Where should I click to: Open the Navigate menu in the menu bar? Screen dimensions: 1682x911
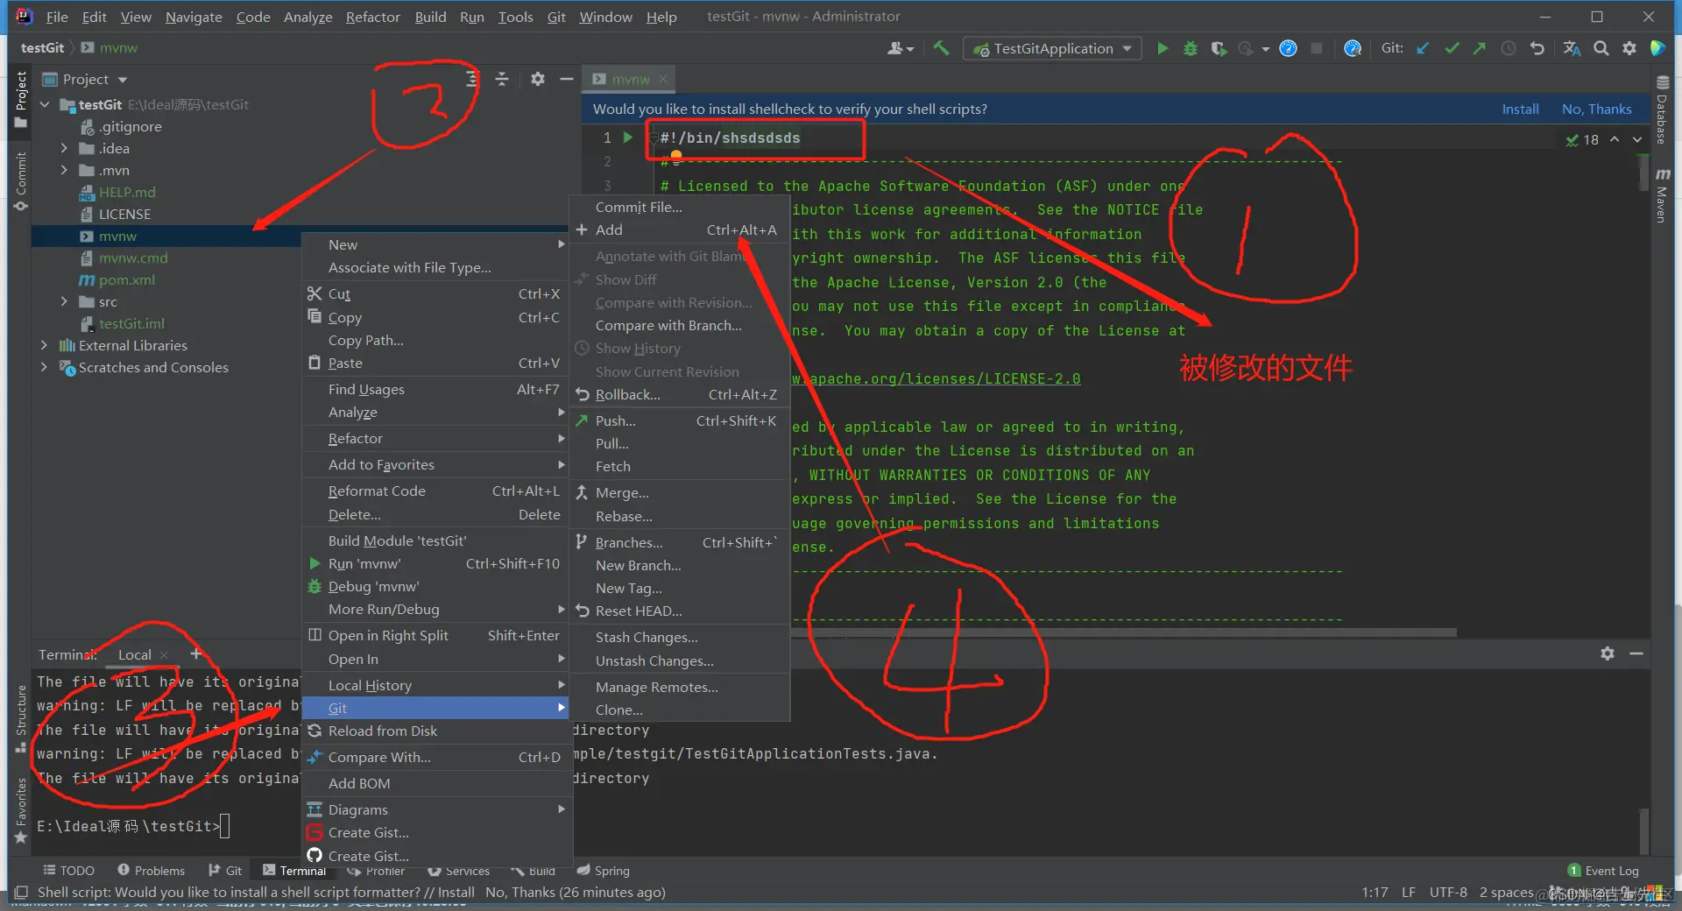coord(194,17)
